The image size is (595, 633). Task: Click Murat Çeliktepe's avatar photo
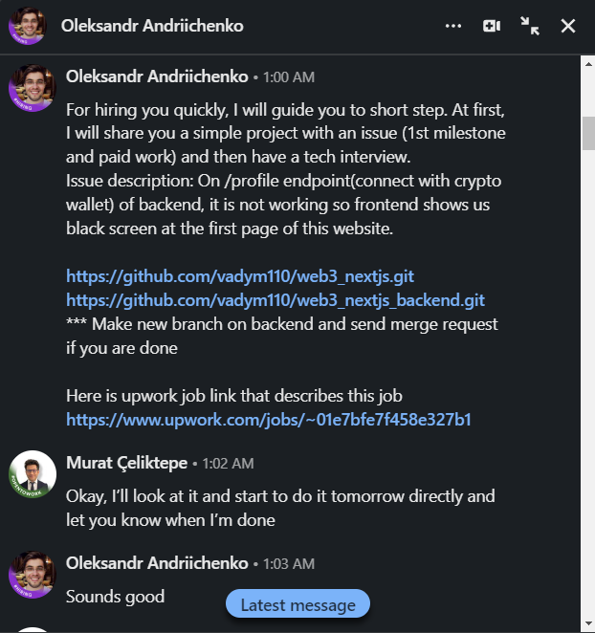[x=33, y=475]
